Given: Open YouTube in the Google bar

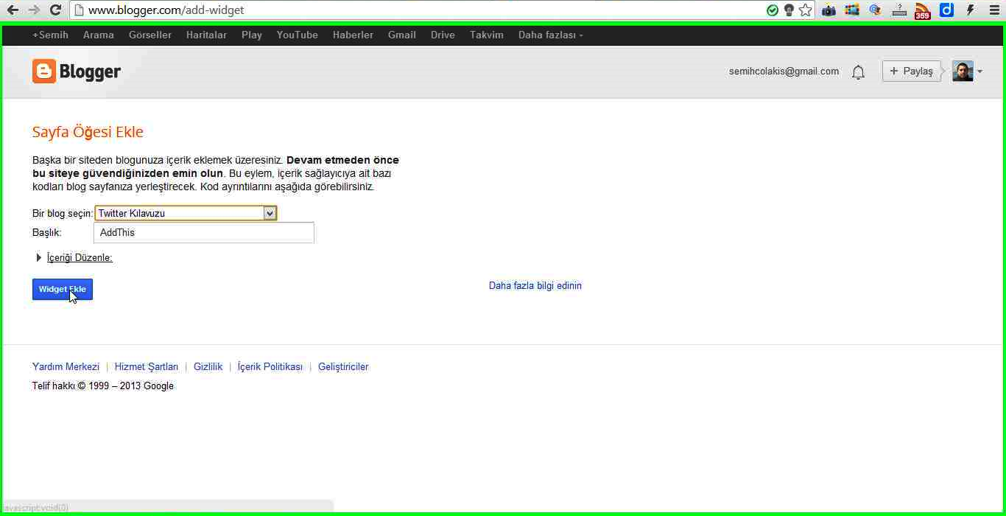Looking at the screenshot, I should pyautogui.click(x=298, y=35).
